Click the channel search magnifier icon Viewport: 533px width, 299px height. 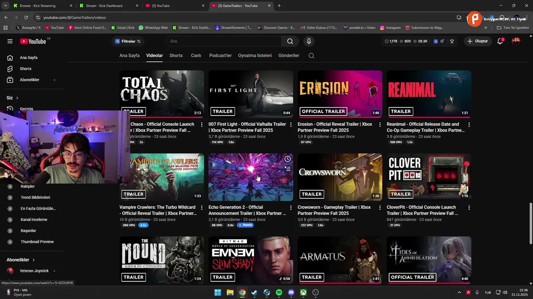[311, 56]
